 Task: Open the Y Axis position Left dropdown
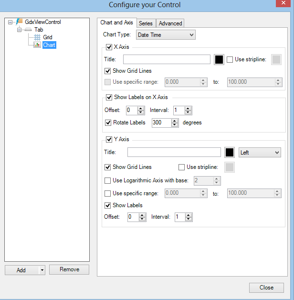point(260,152)
